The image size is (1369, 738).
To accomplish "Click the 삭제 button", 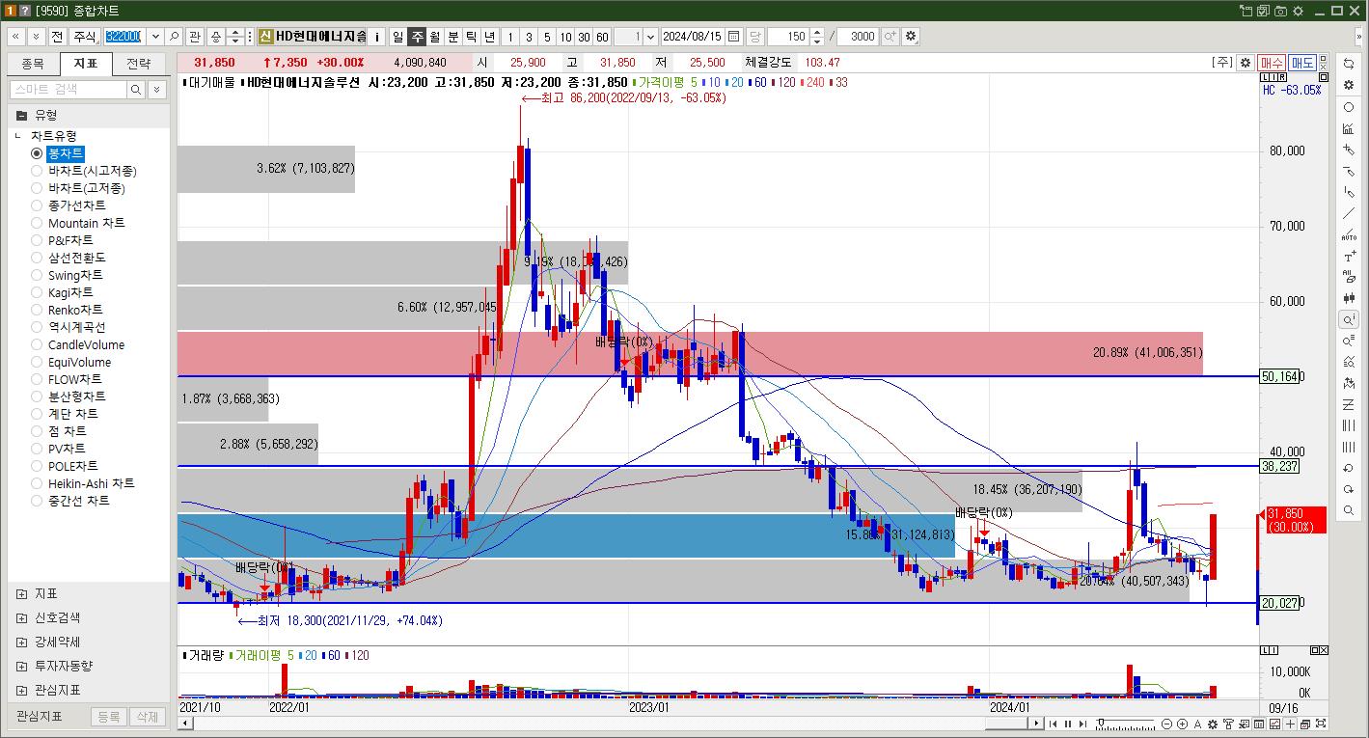I will point(147,717).
